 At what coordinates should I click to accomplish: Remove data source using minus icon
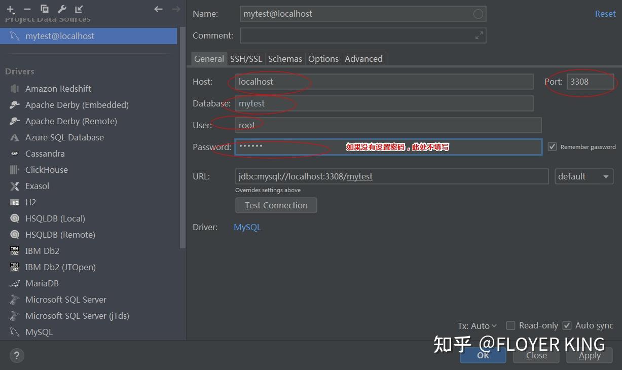27,9
